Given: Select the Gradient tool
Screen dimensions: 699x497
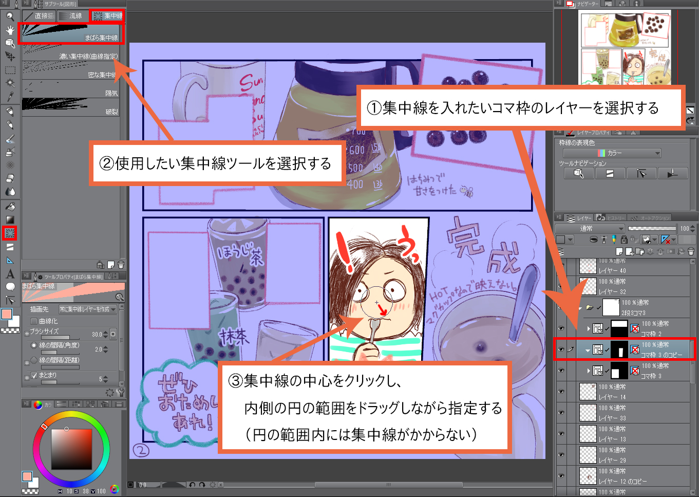Looking at the screenshot, I should tap(10, 220).
